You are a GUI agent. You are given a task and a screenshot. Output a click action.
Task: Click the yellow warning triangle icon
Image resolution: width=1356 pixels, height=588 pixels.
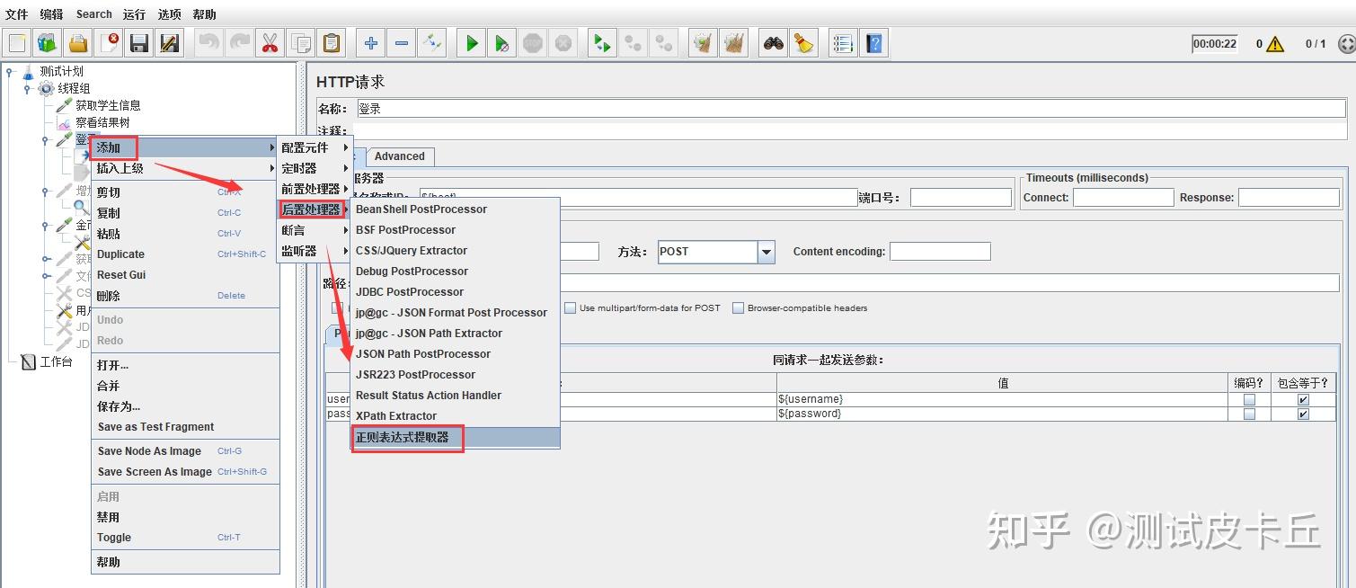tap(1275, 44)
